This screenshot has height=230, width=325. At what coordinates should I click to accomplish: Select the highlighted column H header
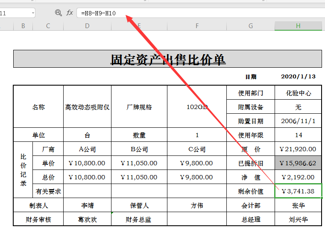click(x=298, y=26)
